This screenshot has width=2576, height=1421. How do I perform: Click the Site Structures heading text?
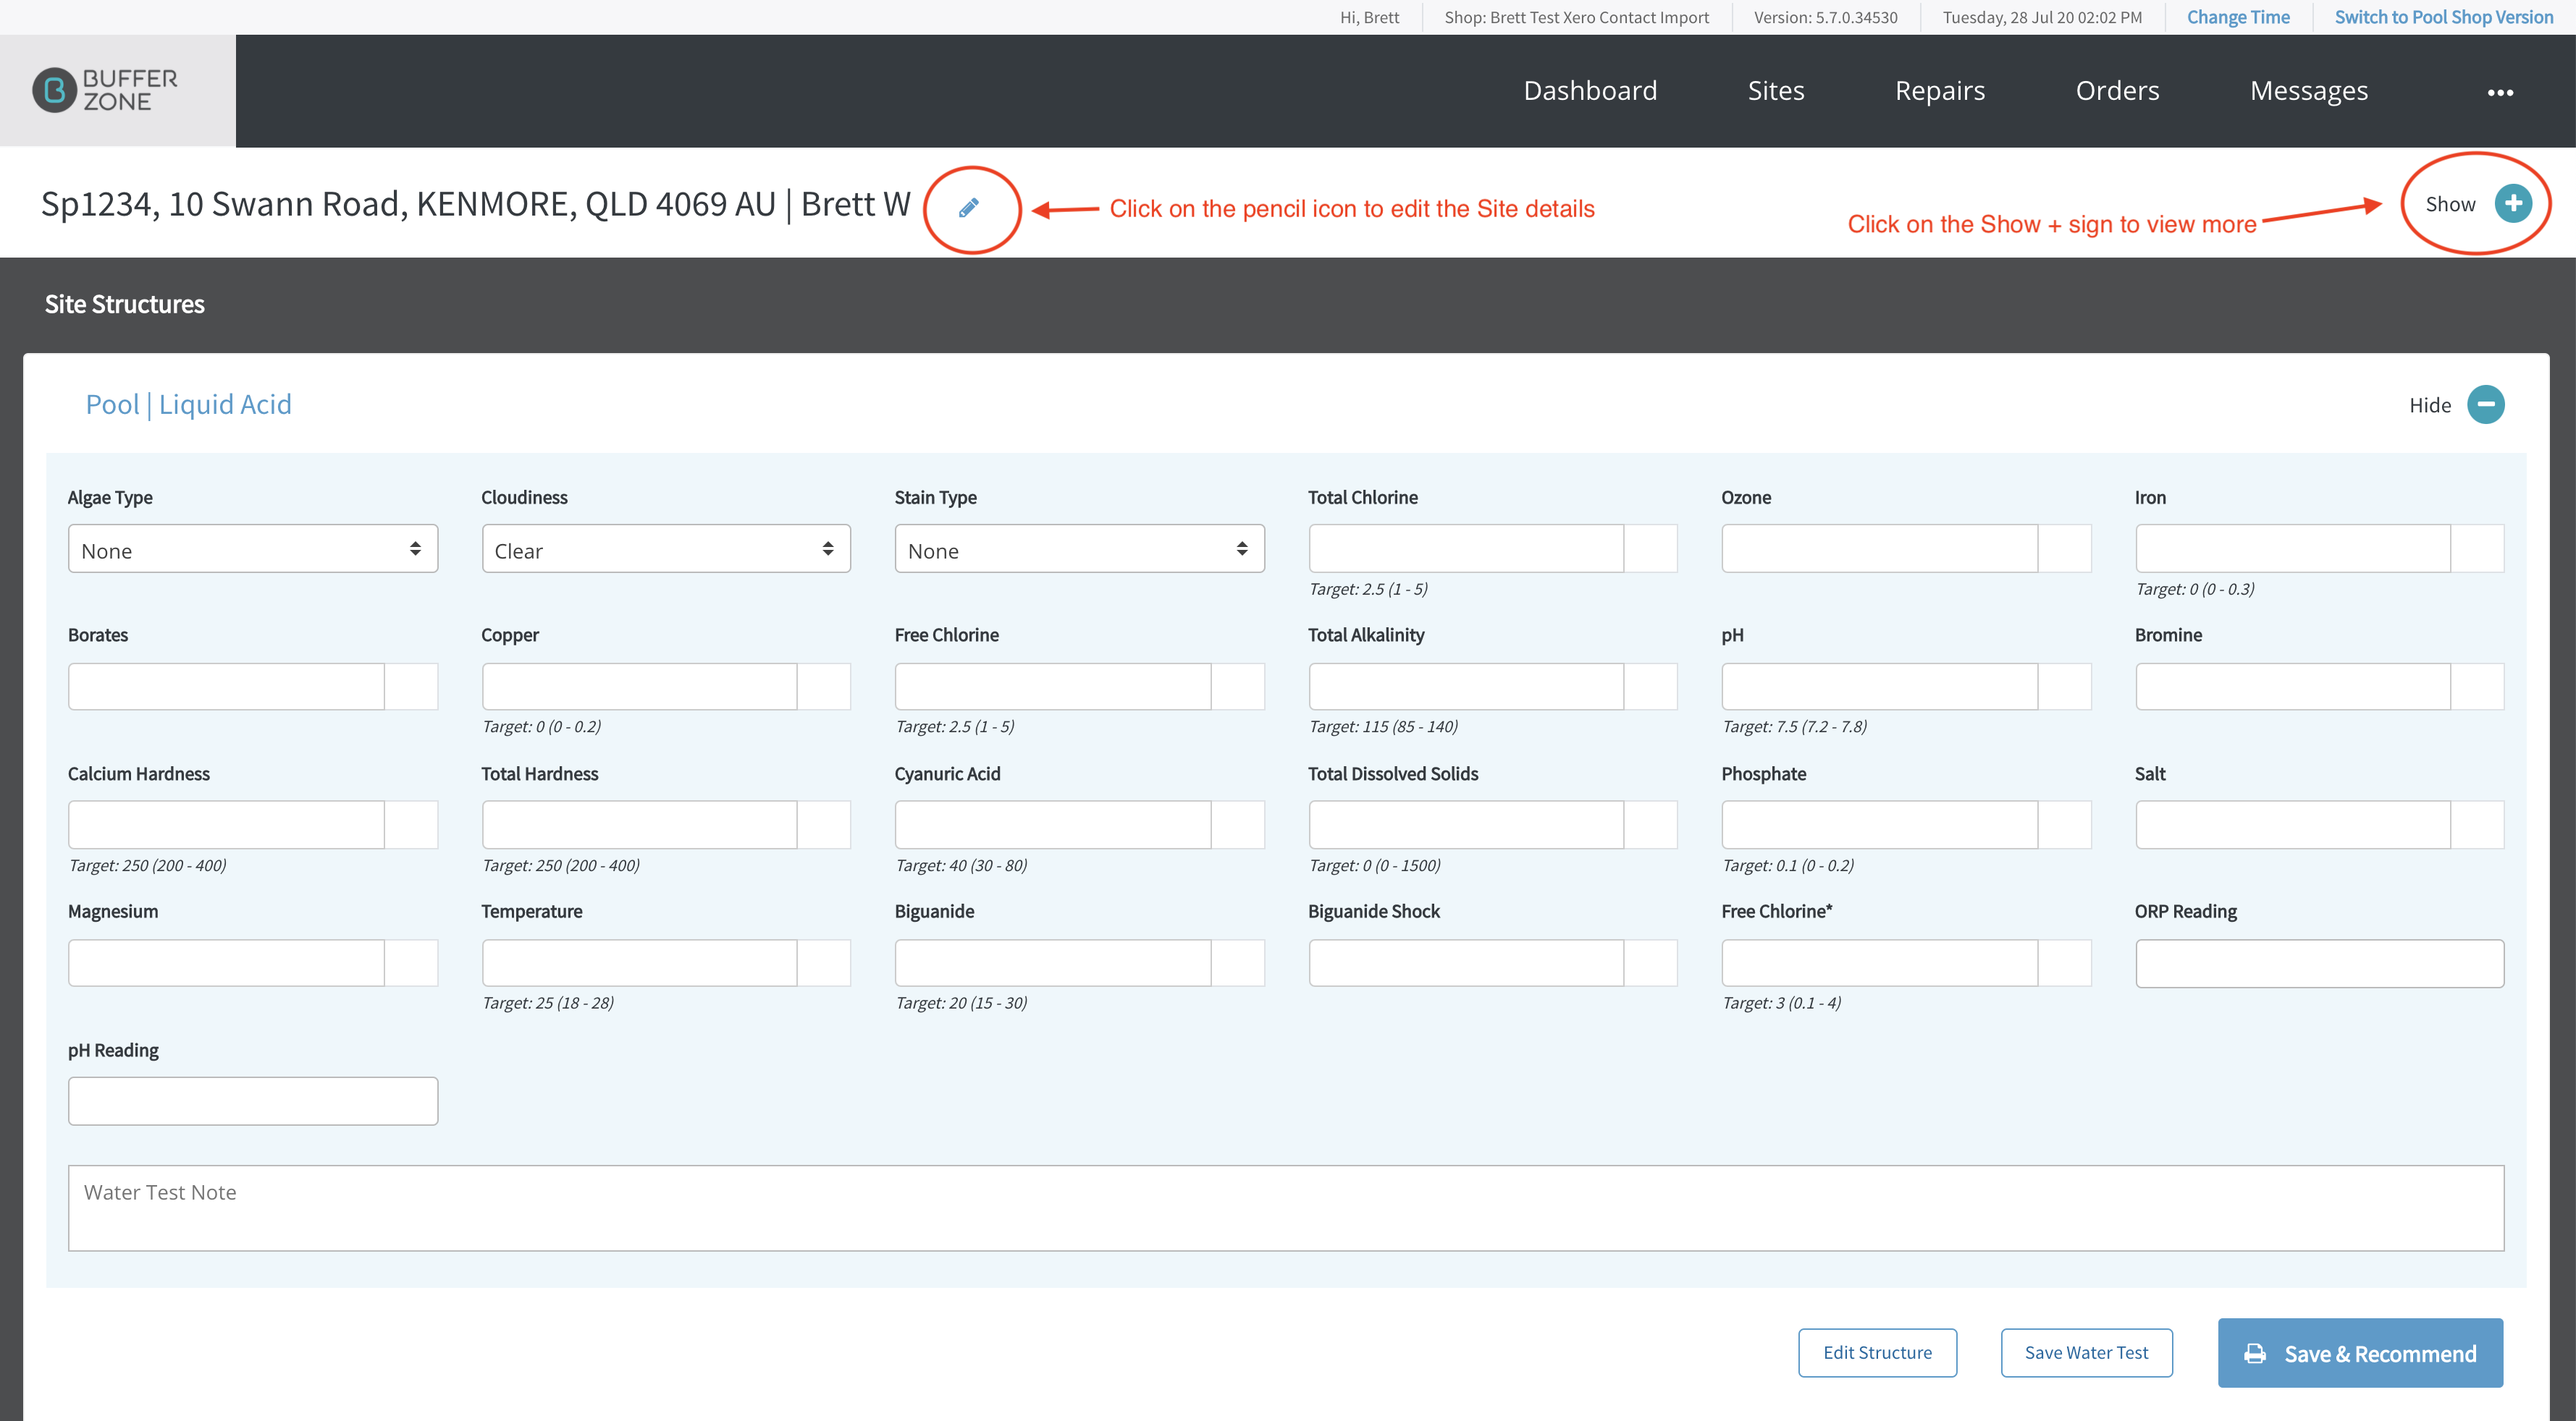(x=125, y=305)
